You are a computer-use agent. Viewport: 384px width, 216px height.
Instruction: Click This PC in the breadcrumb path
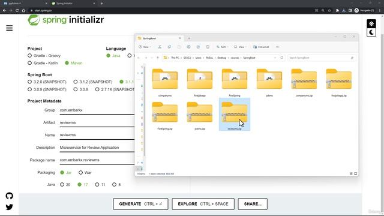click(175, 58)
